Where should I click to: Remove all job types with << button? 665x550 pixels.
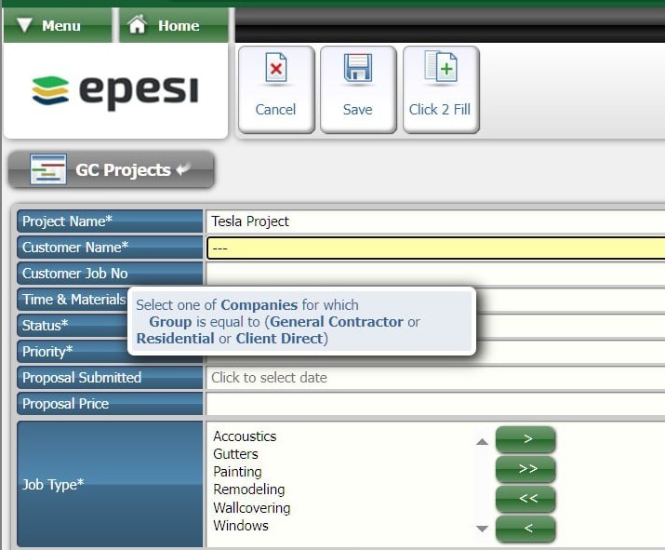pyautogui.click(x=525, y=498)
